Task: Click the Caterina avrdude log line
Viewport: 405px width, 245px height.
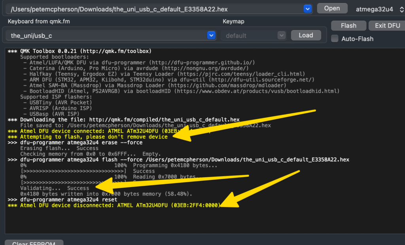Action: [x=136, y=68]
